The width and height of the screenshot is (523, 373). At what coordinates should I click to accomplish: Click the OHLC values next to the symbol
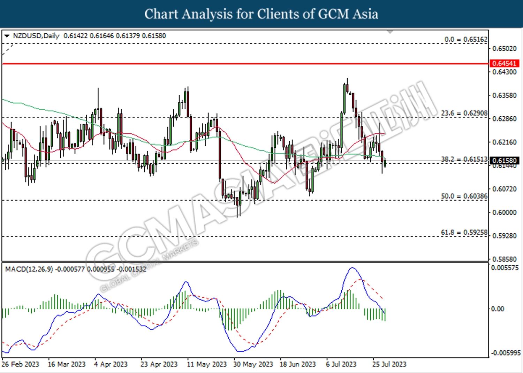115,36
